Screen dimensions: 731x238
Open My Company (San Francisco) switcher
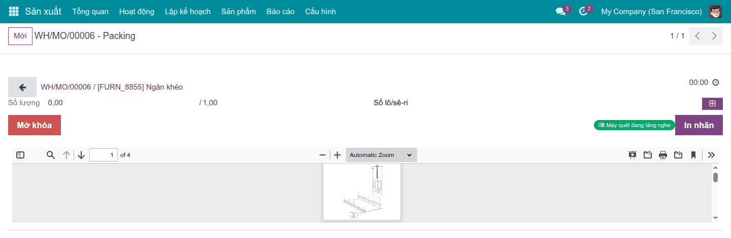tap(651, 11)
